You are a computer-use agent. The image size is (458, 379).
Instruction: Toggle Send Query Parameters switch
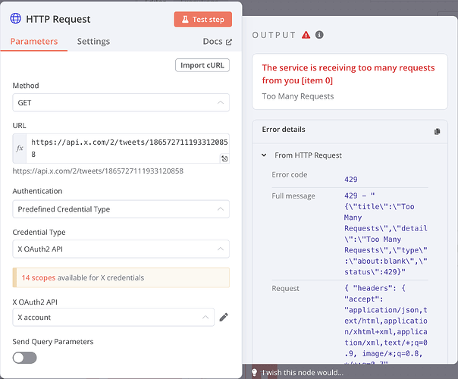point(24,358)
